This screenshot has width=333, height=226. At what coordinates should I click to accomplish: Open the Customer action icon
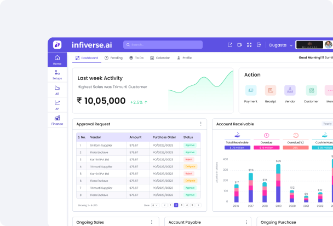(x=311, y=91)
